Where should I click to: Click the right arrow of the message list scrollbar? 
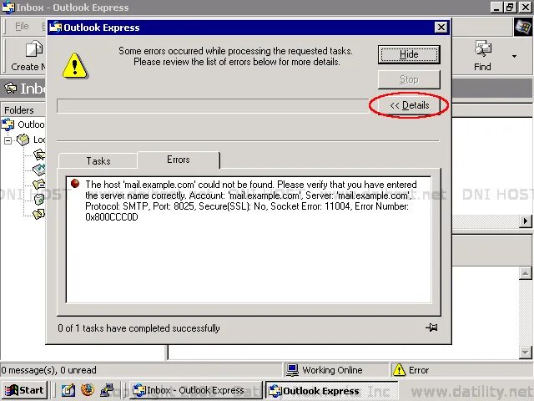(526, 221)
